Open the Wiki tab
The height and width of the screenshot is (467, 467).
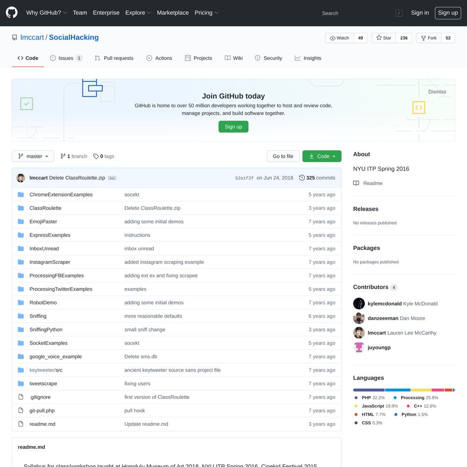233,58
